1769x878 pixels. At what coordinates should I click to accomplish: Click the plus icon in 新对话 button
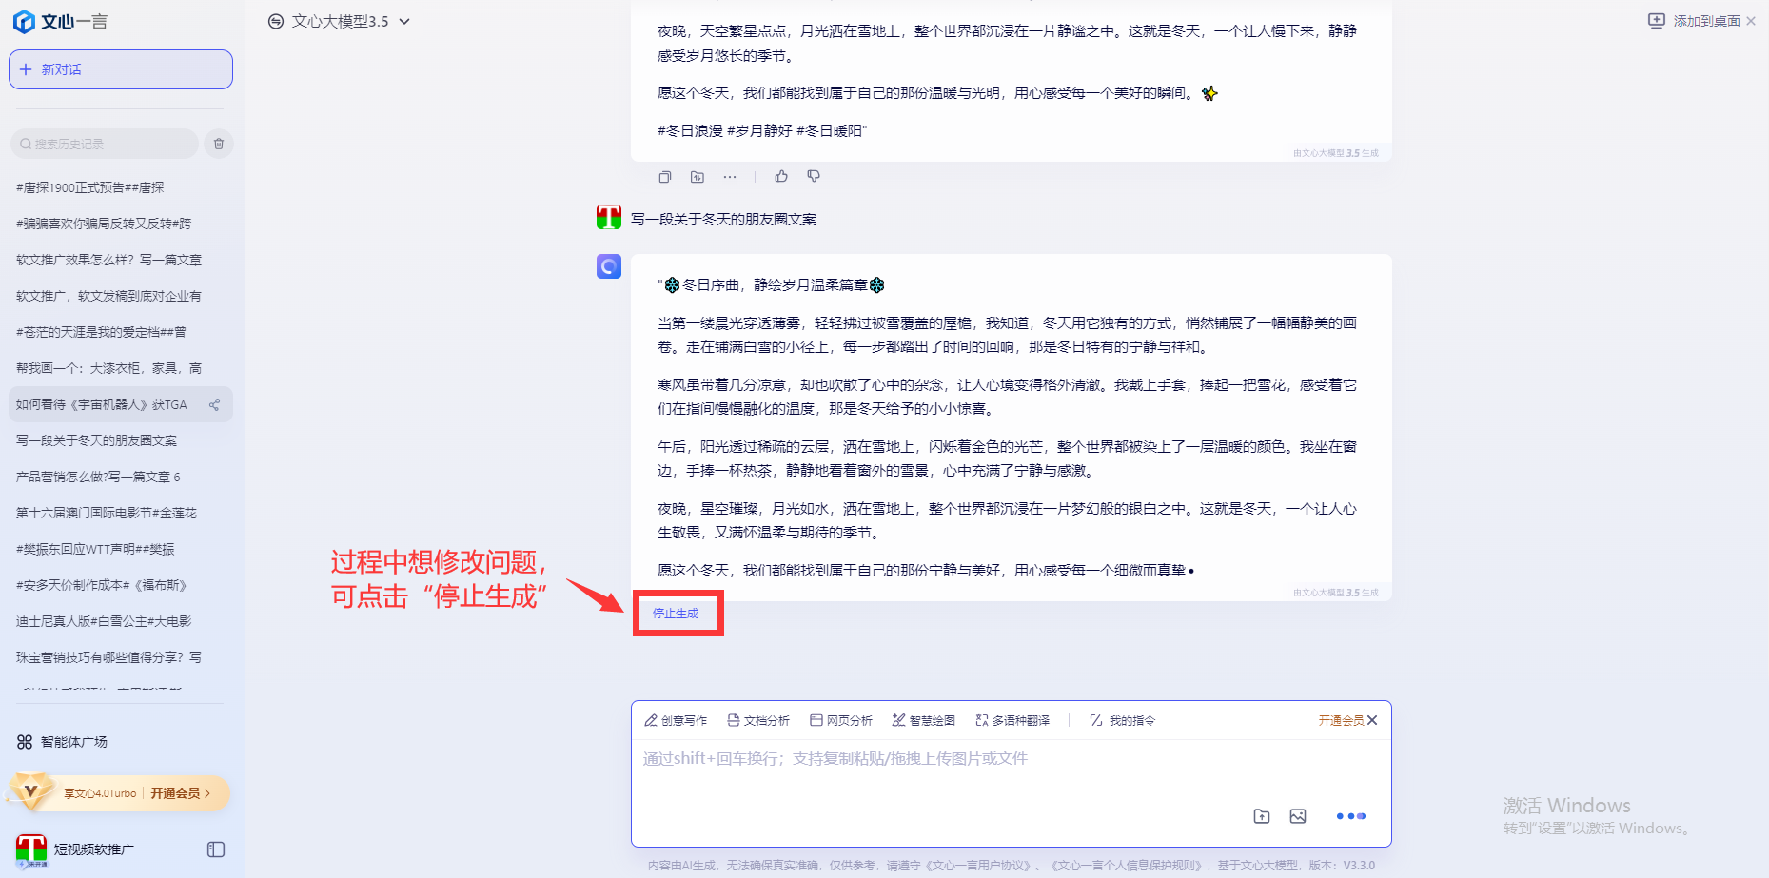coord(26,69)
